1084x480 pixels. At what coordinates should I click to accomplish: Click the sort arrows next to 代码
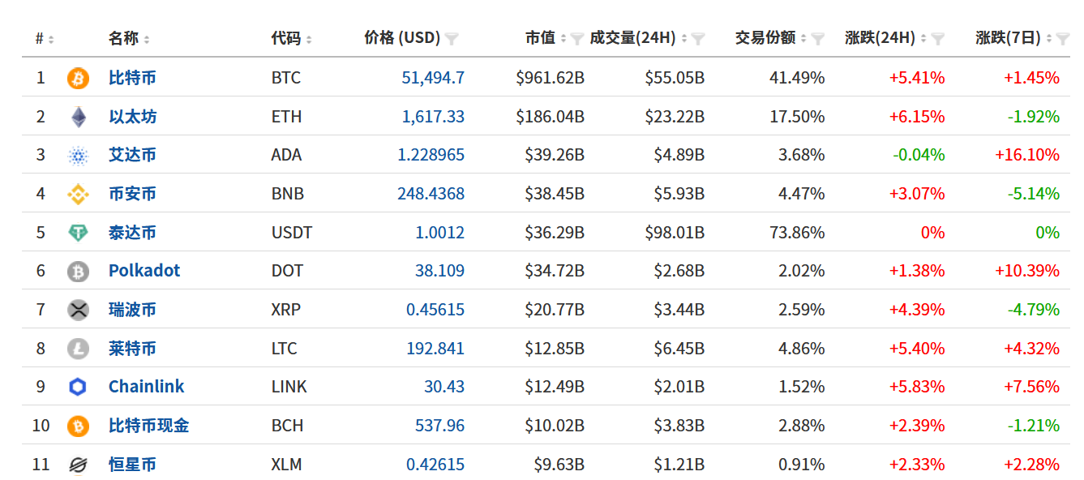[x=309, y=39]
